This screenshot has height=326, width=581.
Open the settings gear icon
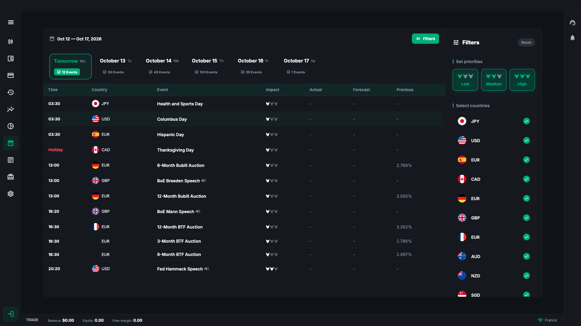click(11, 194)
